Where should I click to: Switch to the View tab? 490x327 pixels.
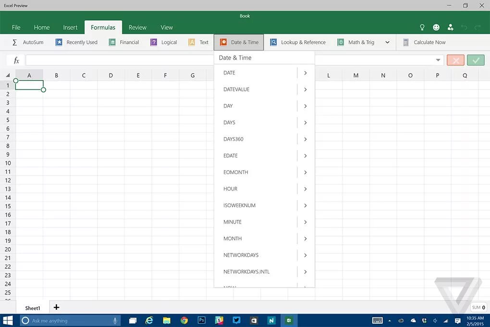(167, 27)
